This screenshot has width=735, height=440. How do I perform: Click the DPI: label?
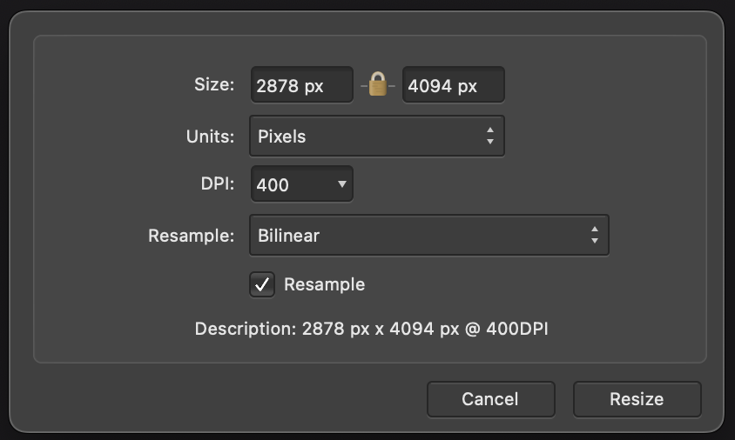[x=218, y=184]
